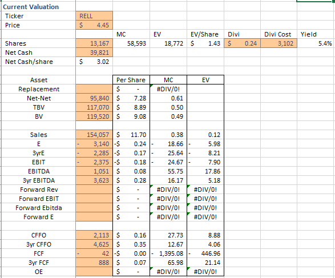Click the Divi Cost cell 3,102

(x=279, y=43)
